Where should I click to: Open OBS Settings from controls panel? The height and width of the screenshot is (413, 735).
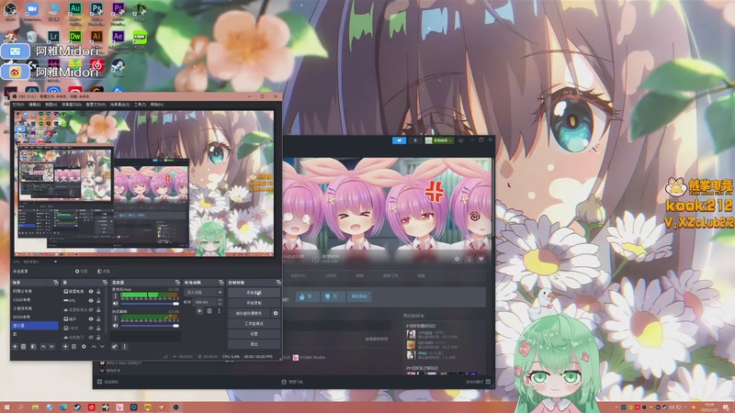click(254, 333)
